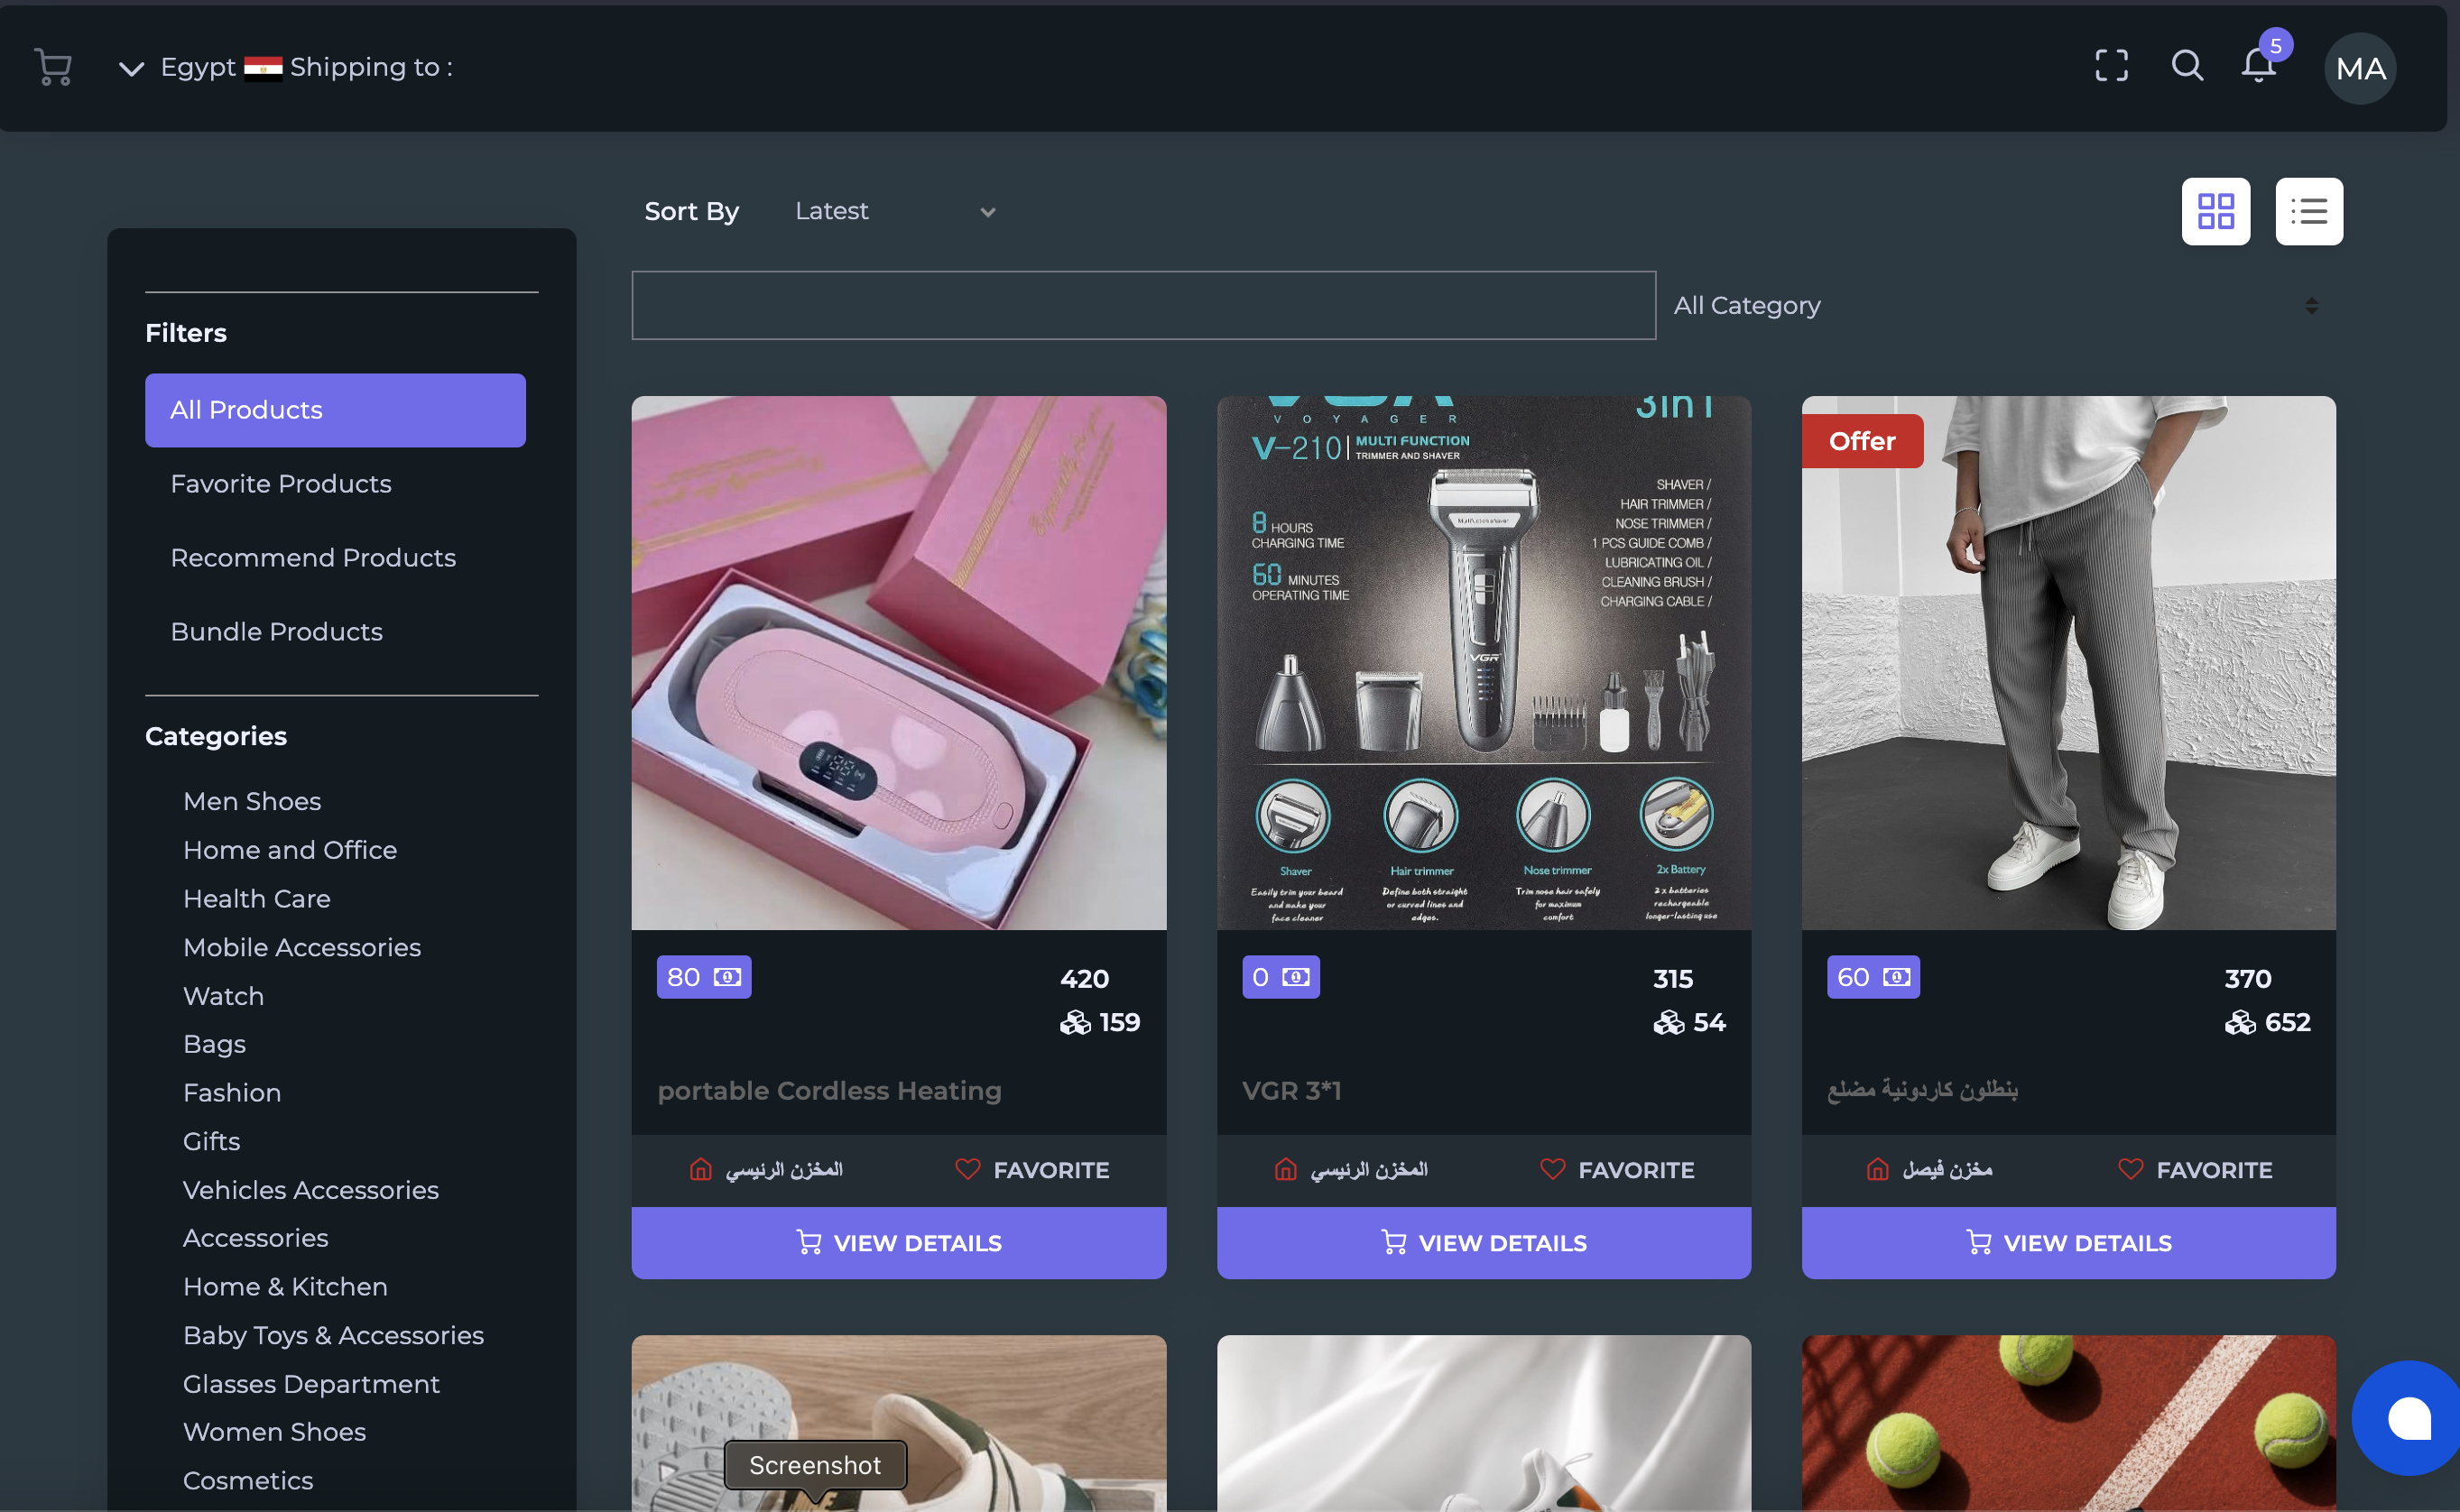
Task: Open the MA user avatar menu
Action: (x=2360, y=68)
